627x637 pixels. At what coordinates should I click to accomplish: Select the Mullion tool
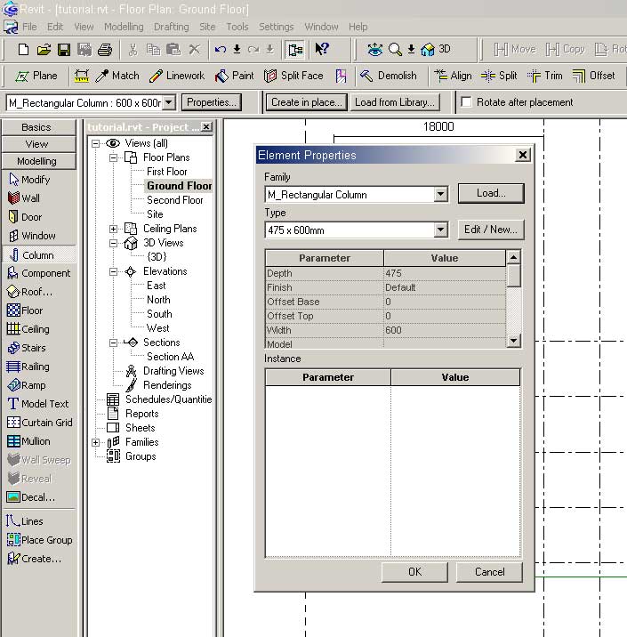click(x=28, y=441)
